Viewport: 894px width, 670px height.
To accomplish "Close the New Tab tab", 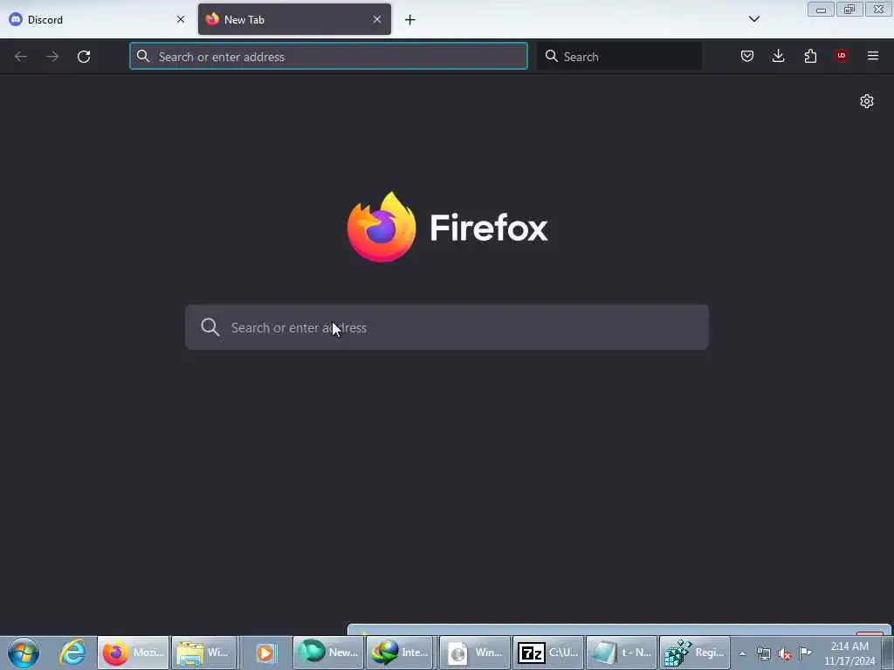I will (x=377, y=19).
